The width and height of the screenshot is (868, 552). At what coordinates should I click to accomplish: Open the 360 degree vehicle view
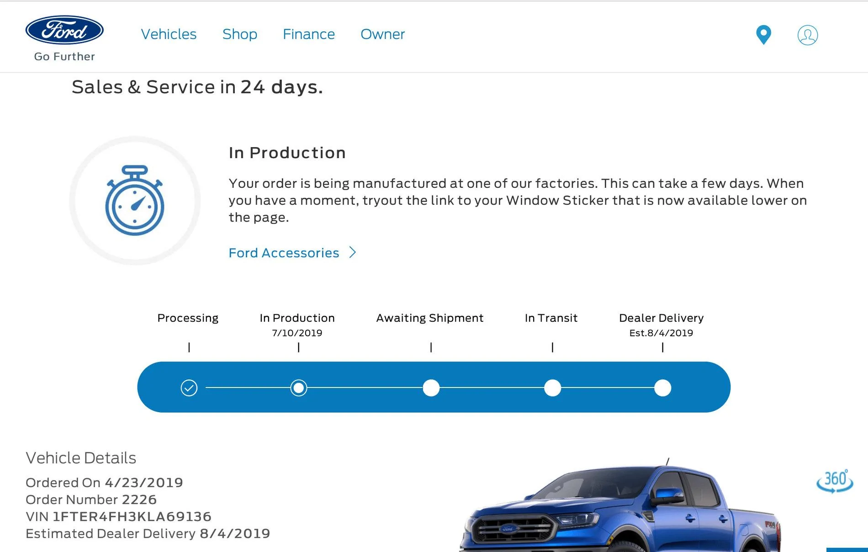click(835, 481)
